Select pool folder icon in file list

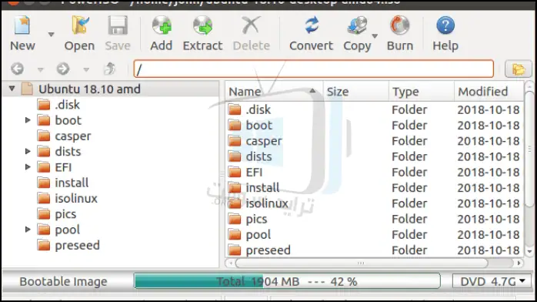235,235
